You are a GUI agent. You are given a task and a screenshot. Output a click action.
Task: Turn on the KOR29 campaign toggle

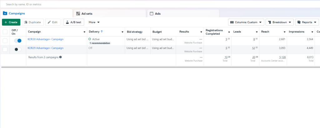pyautogui.click(x=18, y=49)
